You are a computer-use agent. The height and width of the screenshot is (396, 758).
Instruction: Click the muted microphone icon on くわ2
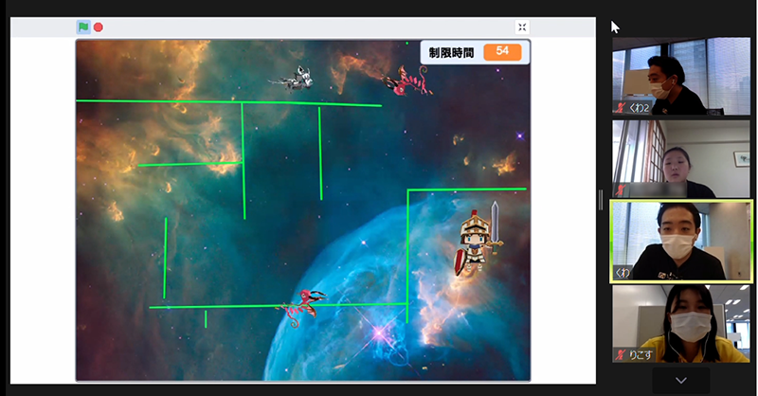622,107
